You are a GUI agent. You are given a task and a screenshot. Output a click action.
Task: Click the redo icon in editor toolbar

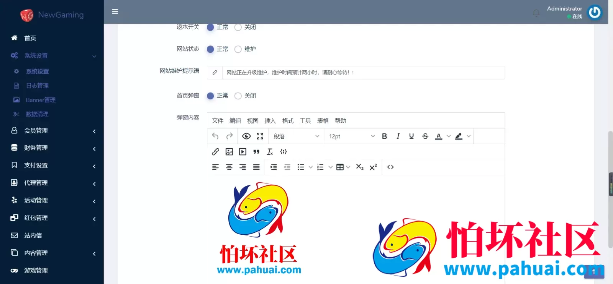click(229, 136)
